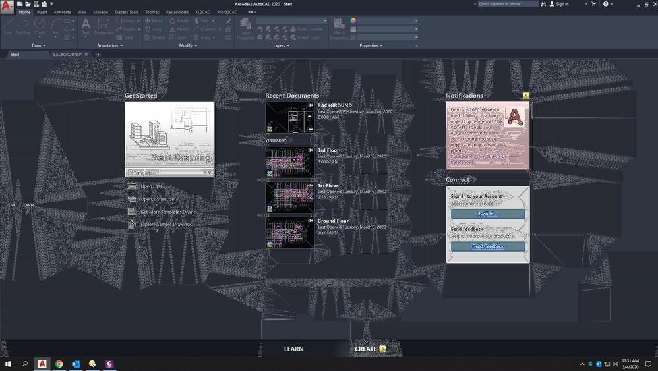Screen dimensions: 658x371
Task: Click Open Files link
Action: click(152, 186)
